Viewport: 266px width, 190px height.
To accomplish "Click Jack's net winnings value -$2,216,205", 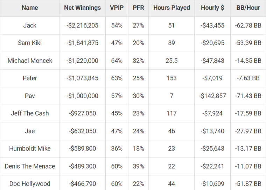I will coord(82,25).
